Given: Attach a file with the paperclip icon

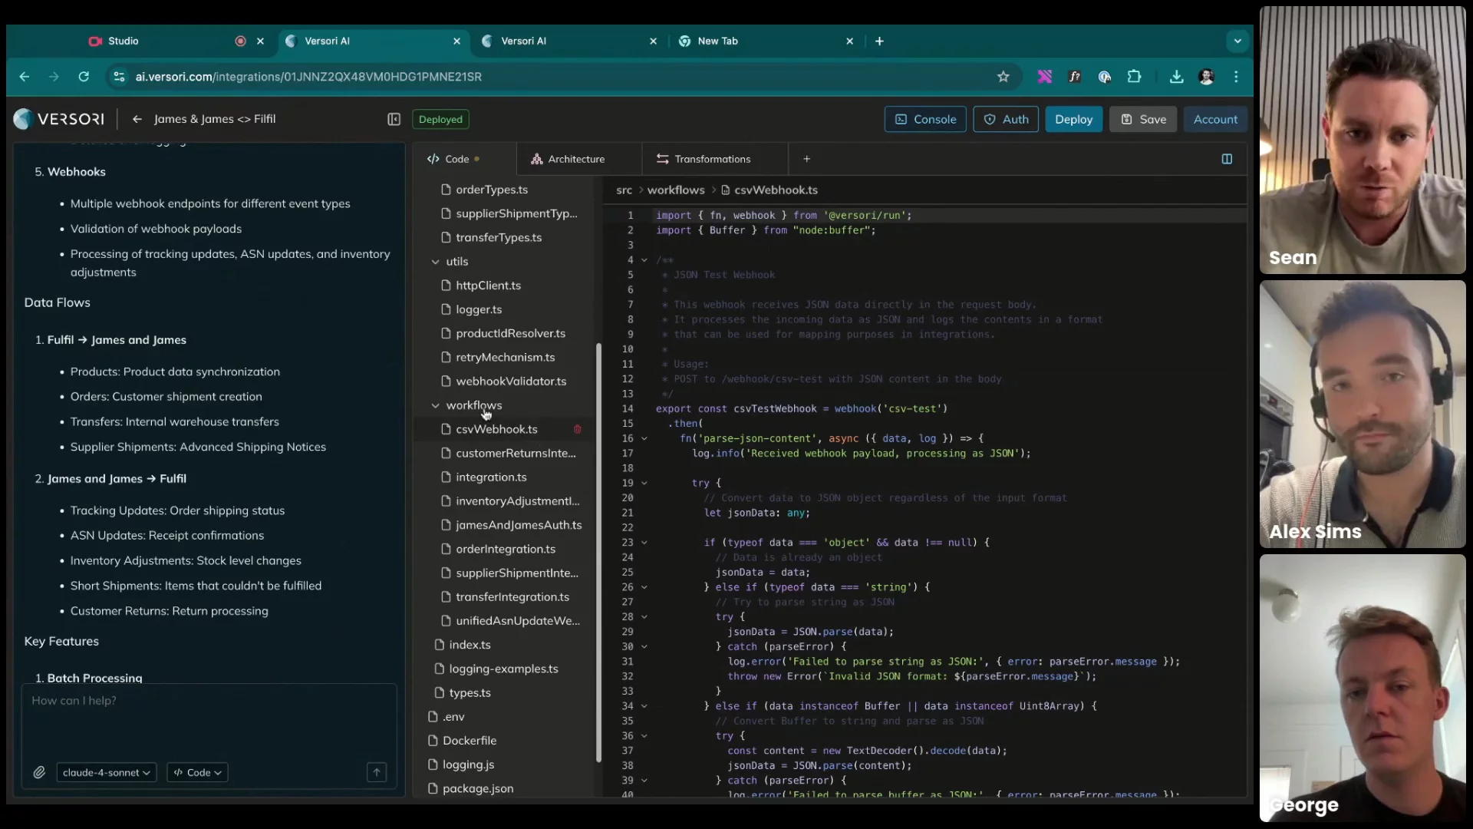Looking at the screenshot, I should [39, 772].
